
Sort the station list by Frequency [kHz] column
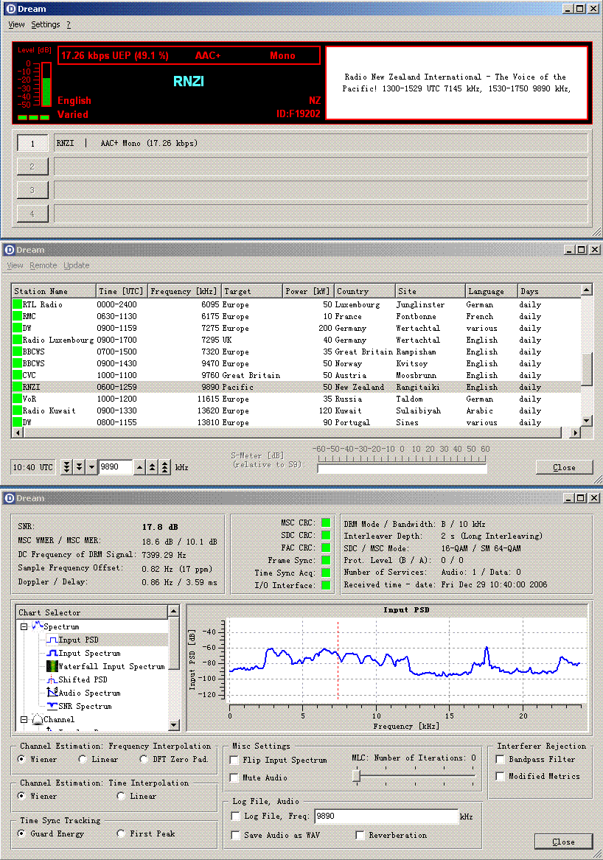[x=184, y=291]
